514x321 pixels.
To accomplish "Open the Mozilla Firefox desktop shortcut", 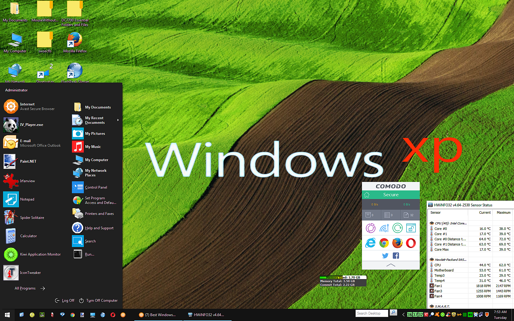I will [75, 42].
